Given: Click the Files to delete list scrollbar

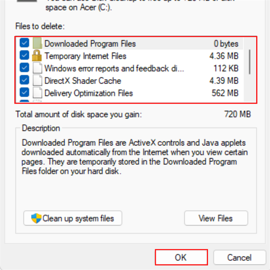Looking at the screenshot, I should point(250,62).
